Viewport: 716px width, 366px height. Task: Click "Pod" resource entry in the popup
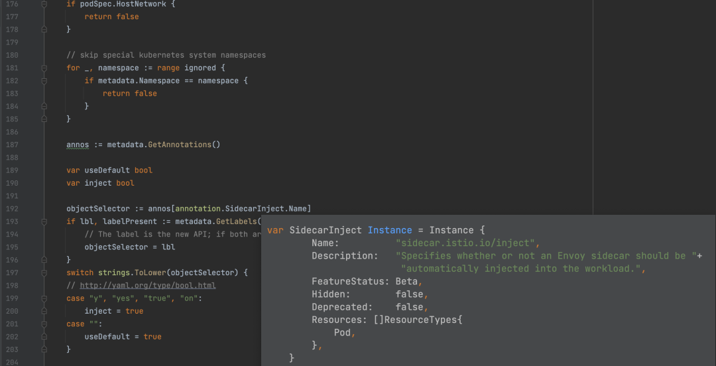tap(342, 333)
